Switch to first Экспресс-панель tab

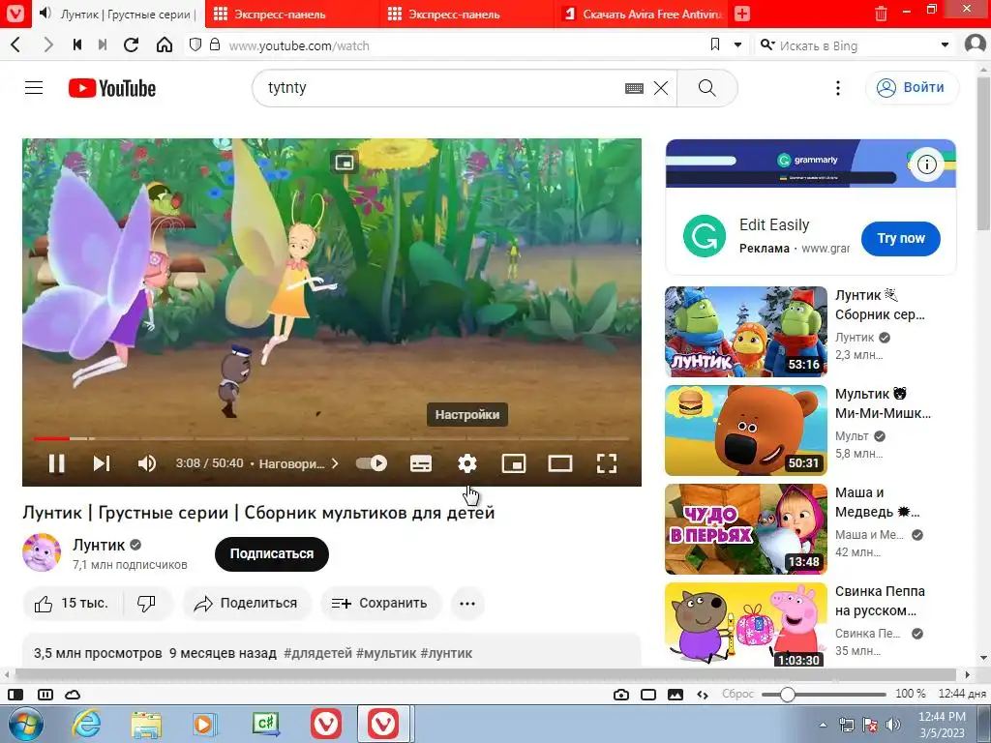pyautogui.click(x=292, y=14)
